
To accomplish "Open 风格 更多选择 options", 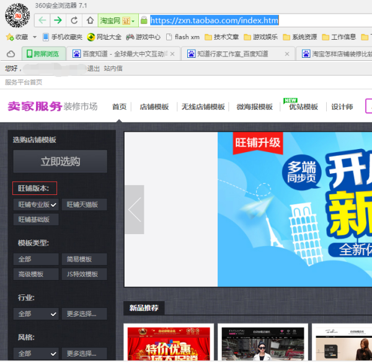I will 84,354.
